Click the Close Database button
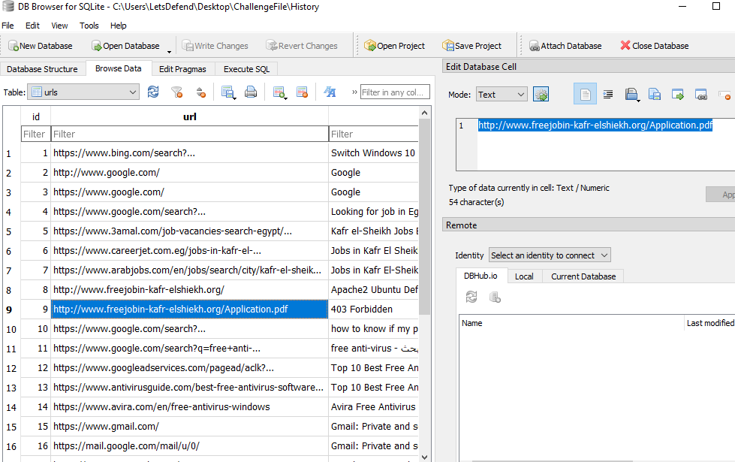Image resolution: width=735 pixels, height=462 pixels. [654, 46]
